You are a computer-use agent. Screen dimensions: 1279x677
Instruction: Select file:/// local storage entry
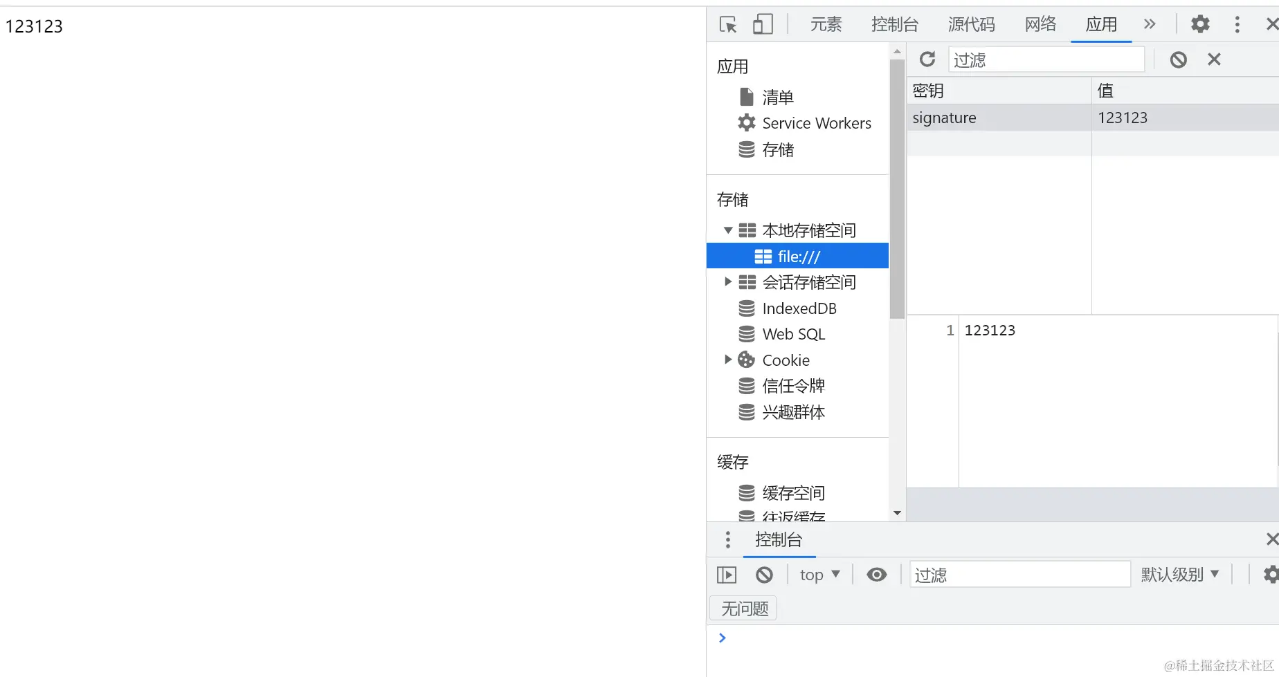click(x=797, y=256)
